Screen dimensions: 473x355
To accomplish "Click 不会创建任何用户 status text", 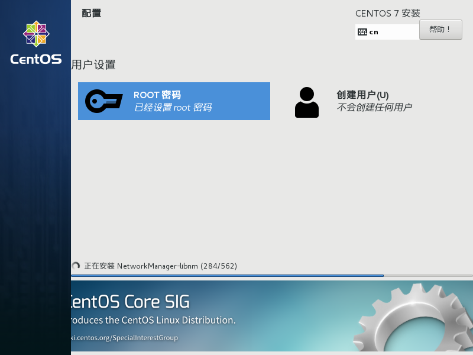I will (x=374, y=107).
